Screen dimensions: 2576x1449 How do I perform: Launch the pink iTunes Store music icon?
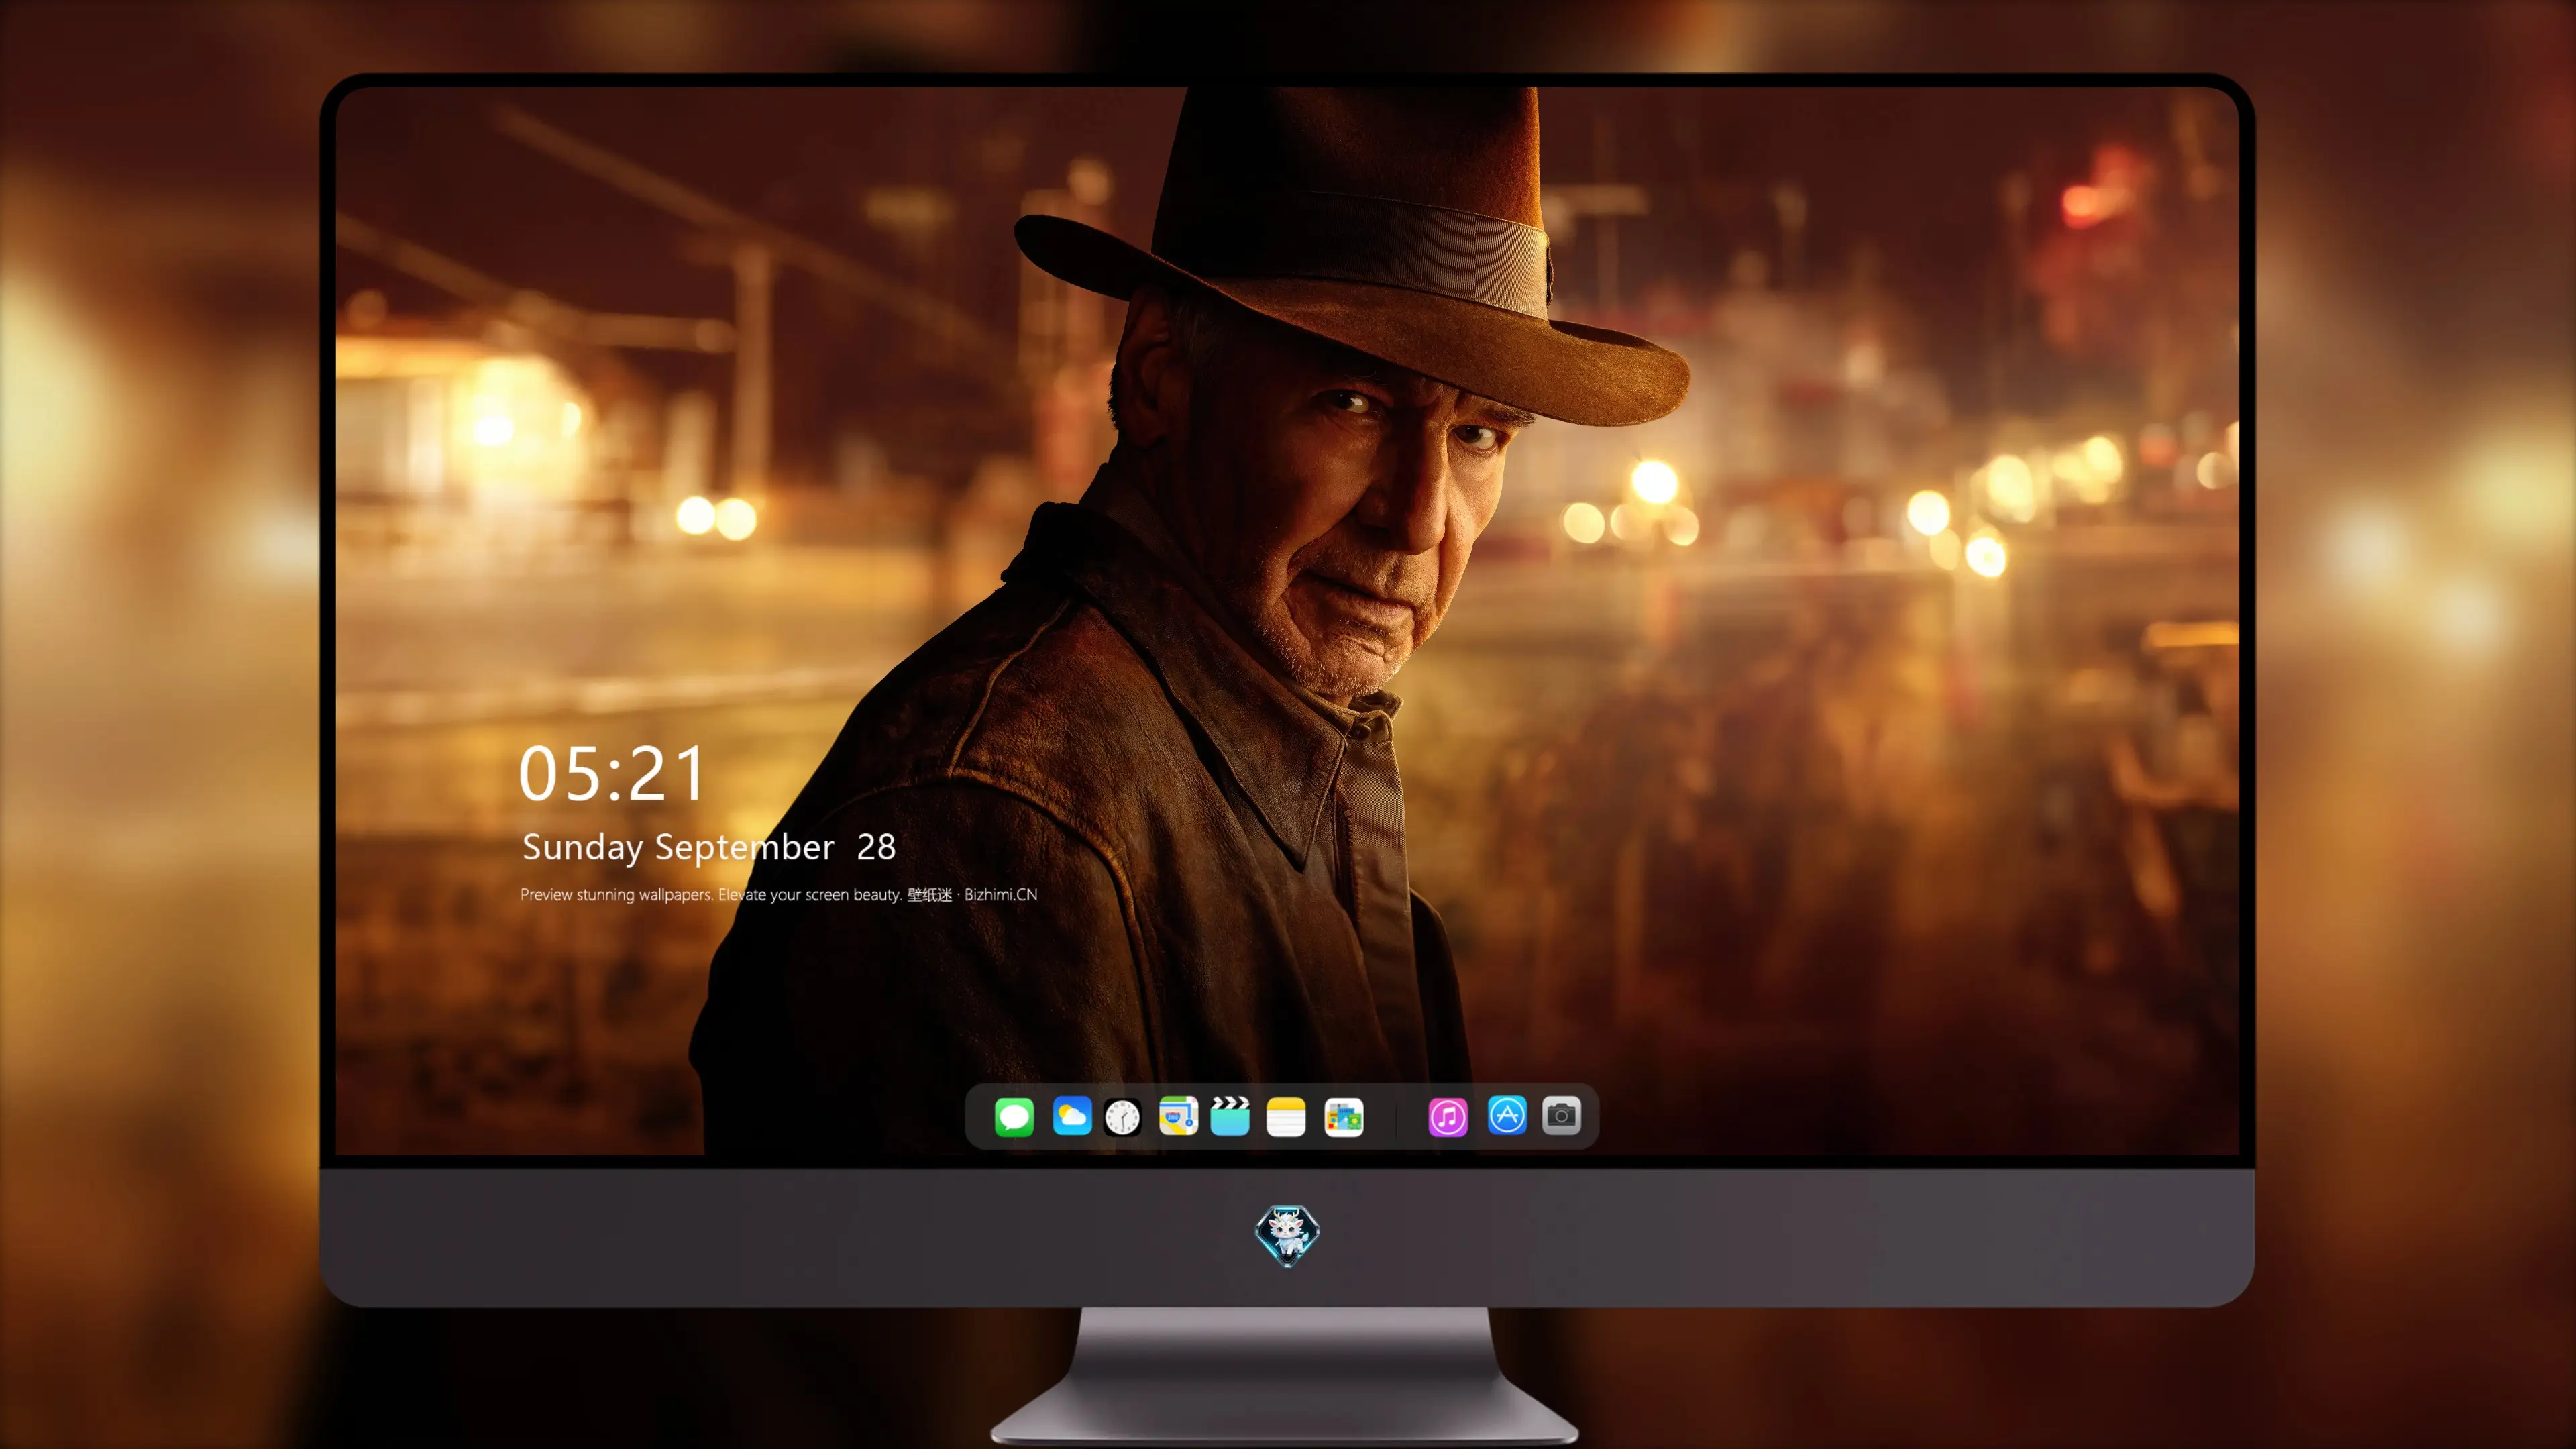pyautogui.click(x=1448, y=1116)
